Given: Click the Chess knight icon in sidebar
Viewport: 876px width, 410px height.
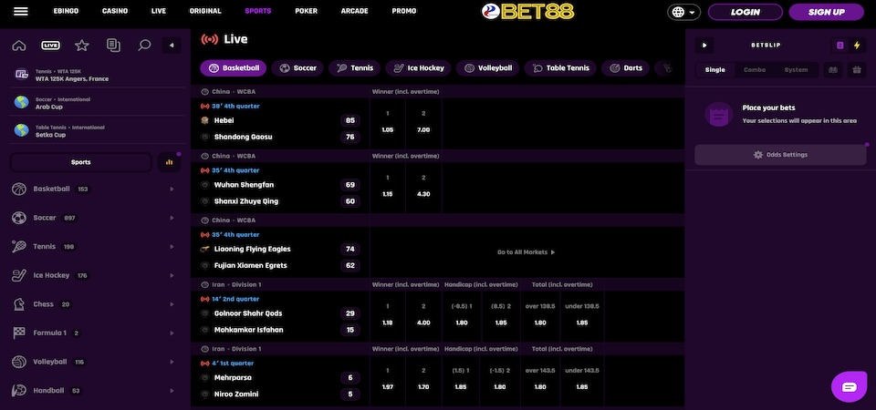Looking at the screenshot, I should click(19, 304).
